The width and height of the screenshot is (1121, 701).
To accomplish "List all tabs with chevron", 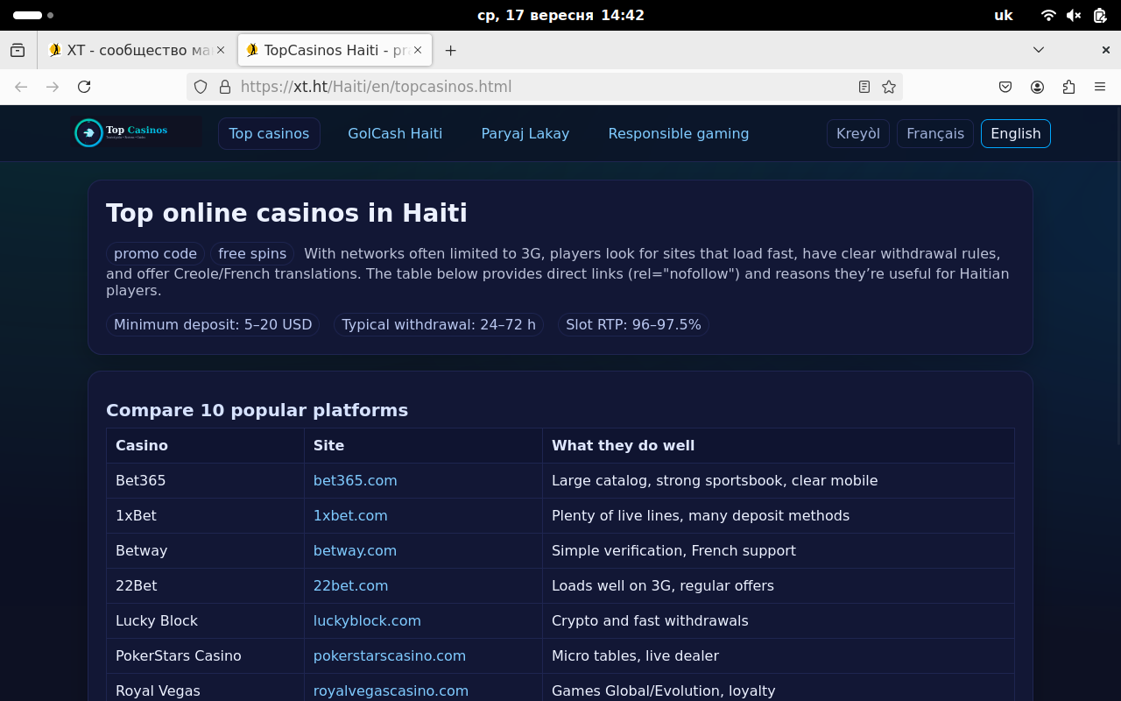I will coord(1039,50).
